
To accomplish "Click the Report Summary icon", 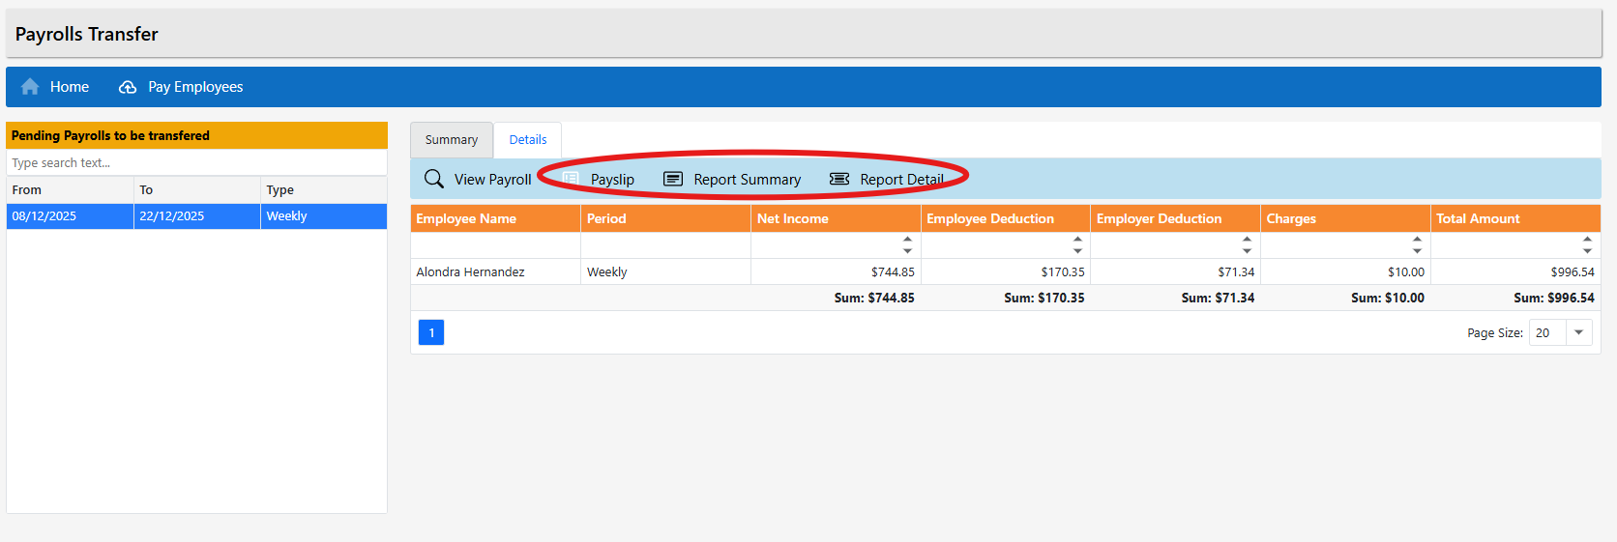I will 673,179.
